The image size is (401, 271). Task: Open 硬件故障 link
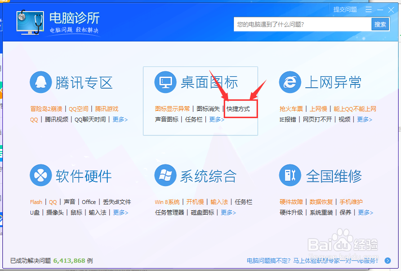click(x=291, y=202)
